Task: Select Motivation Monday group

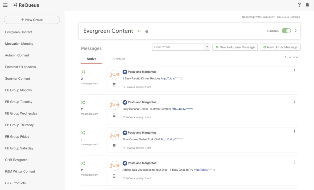Action: pos(19,44)
